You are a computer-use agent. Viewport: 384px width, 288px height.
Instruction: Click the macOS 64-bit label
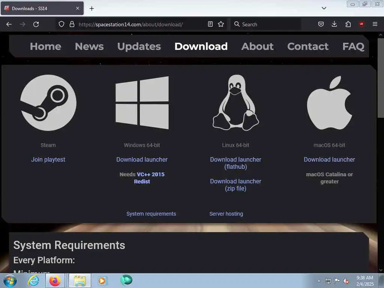pyautogui.click(x=329, y=145)
